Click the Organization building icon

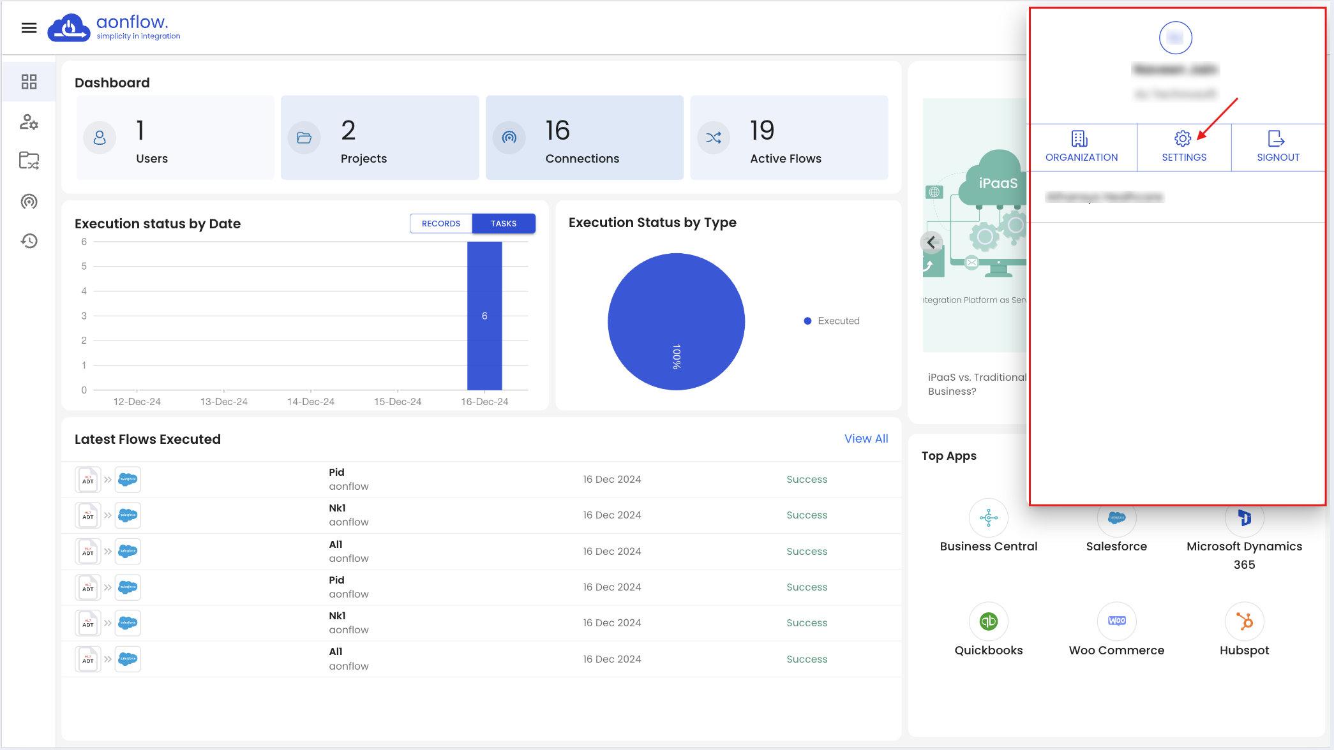(1079, 139)
